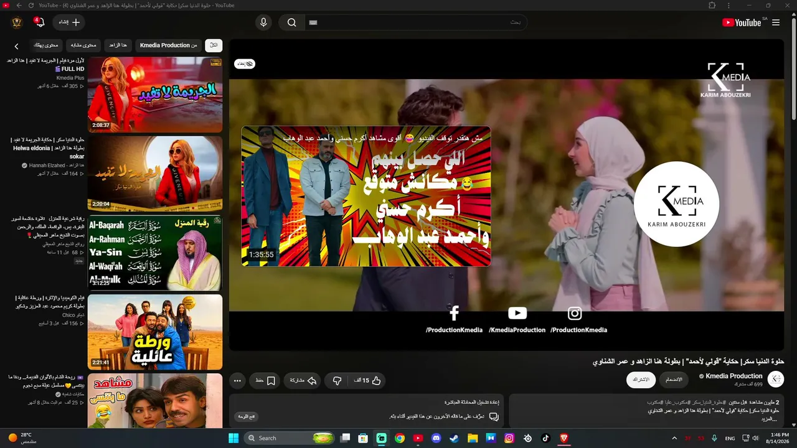Open the three-dot more actions menu
This screenshot has height=448, width=797.
237,381
